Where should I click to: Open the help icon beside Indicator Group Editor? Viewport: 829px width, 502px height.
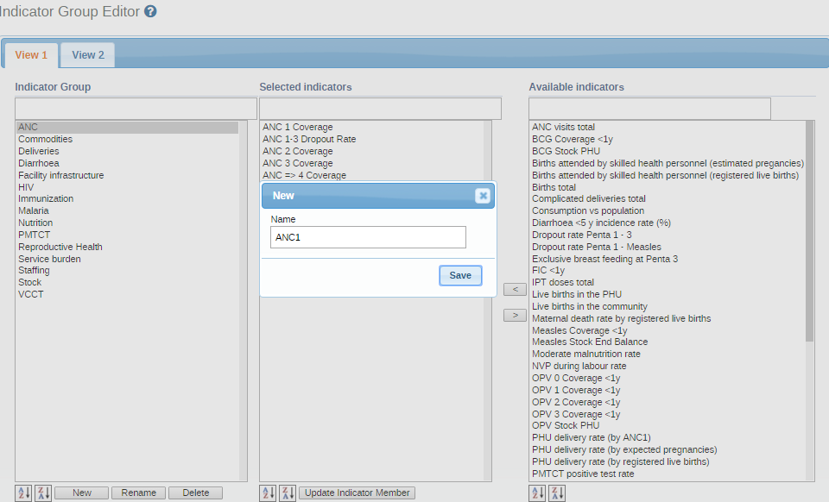150,11
